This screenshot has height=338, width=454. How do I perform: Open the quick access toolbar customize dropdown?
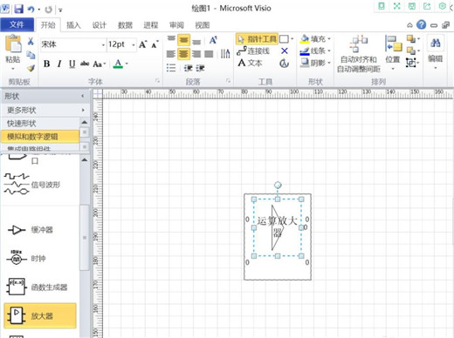[60, 10]
